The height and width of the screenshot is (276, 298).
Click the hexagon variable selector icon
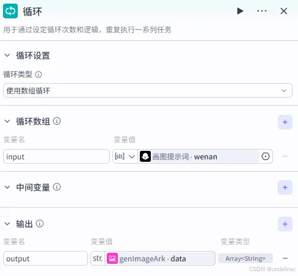coord(266,156)
